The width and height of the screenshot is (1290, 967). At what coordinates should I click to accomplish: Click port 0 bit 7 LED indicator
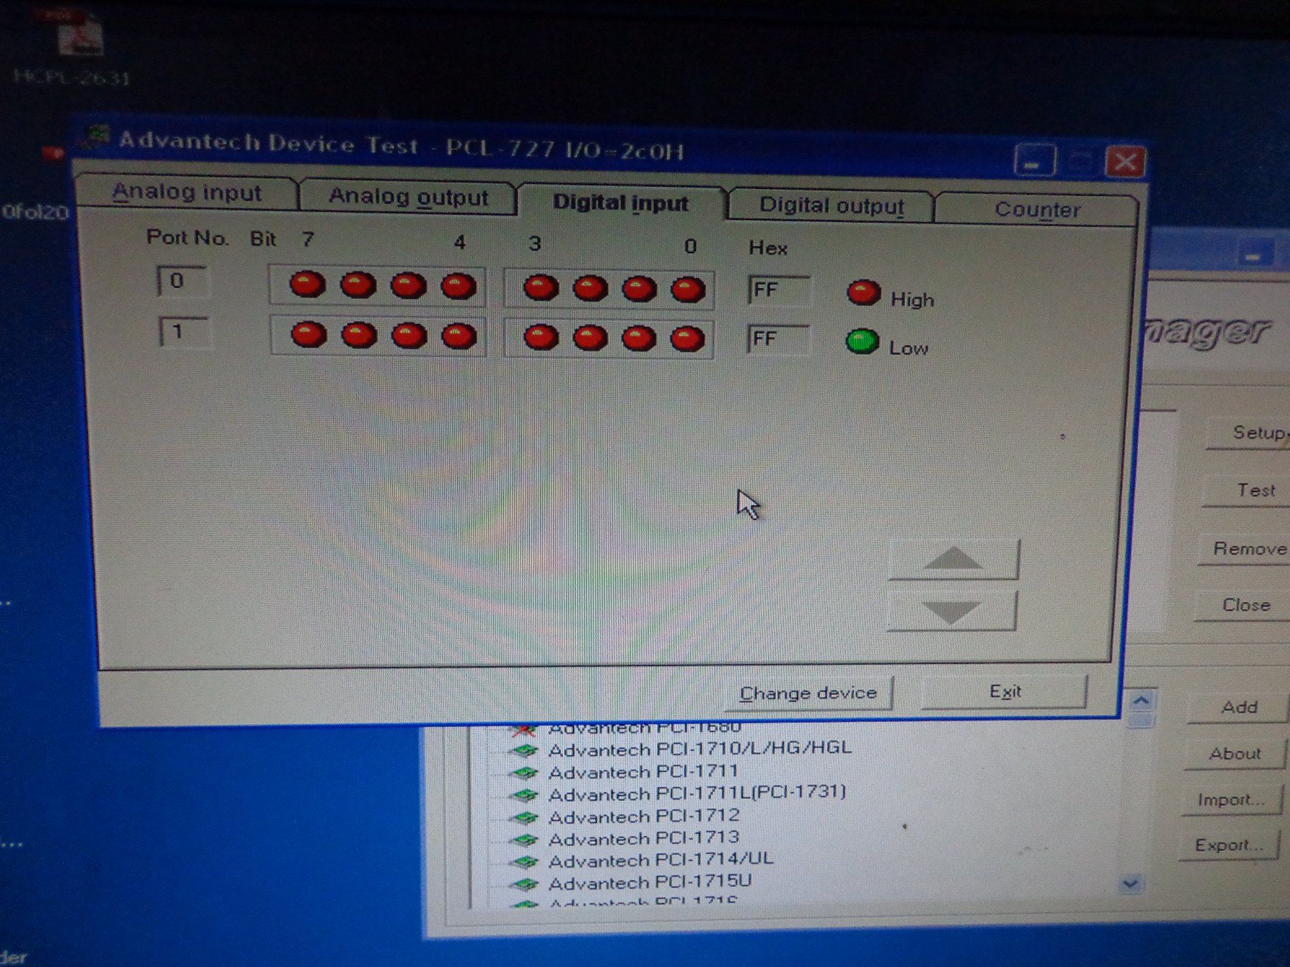point(307,284)
